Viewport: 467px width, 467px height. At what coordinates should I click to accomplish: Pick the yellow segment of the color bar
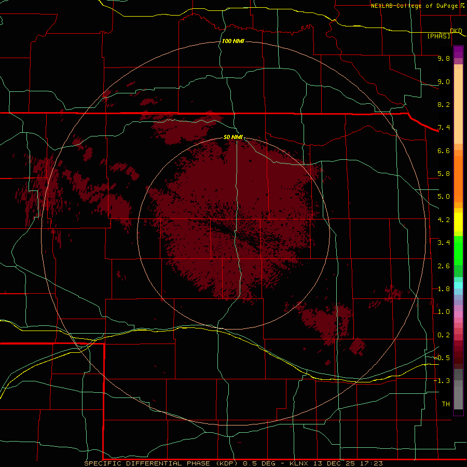(458, 222)
